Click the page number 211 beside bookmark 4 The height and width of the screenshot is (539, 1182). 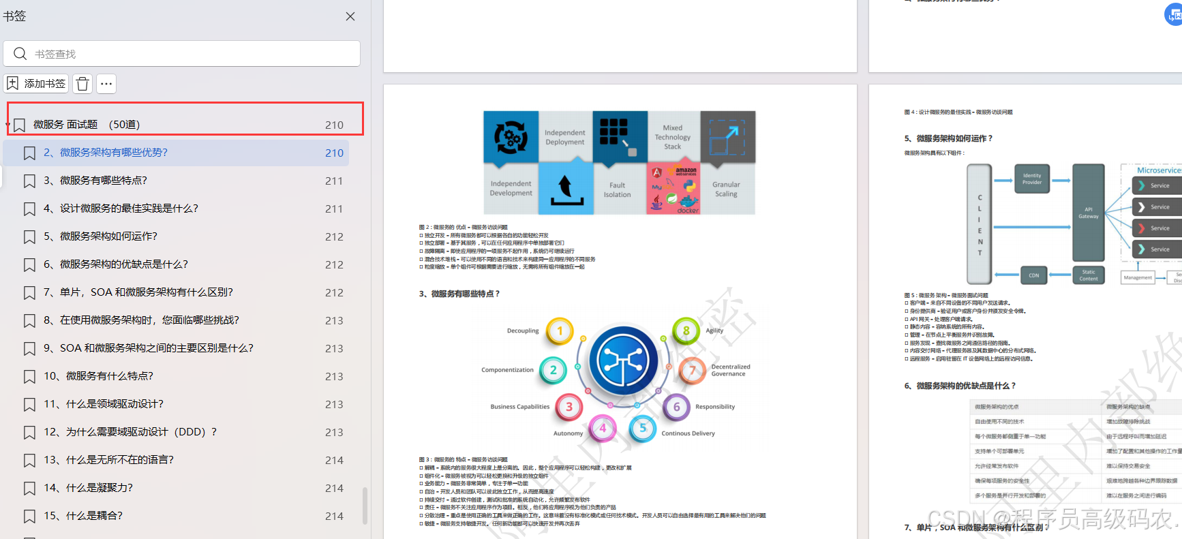click(x=334, y=209)
